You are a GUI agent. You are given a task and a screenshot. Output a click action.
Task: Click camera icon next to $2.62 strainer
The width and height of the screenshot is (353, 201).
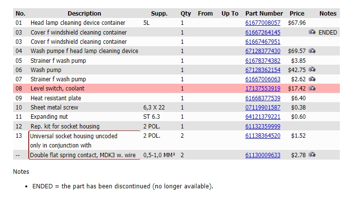[312, 79]
